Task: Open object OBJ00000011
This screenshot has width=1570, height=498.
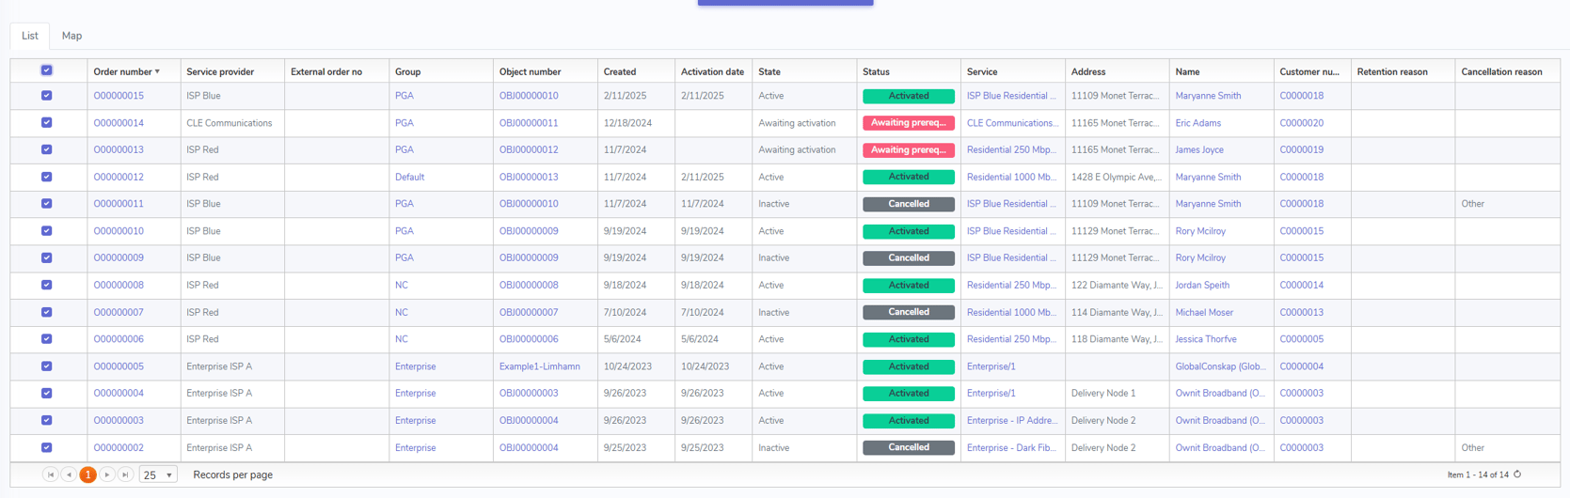Action: click(529, 123)
